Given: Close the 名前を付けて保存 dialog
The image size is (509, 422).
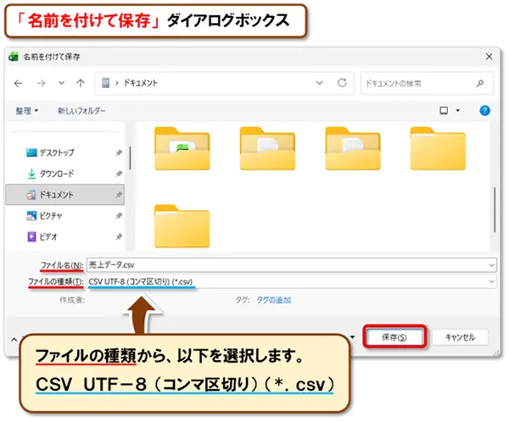Looking at the screenshot, I should (489, 57).
